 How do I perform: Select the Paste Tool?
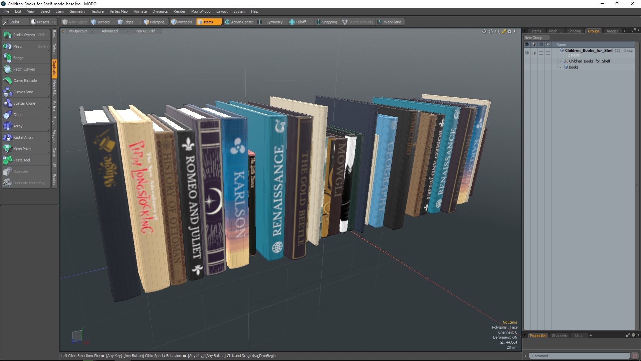coord(26,160)
